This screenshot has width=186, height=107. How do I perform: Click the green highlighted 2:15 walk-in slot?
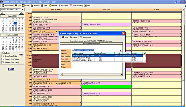[107, 87]
